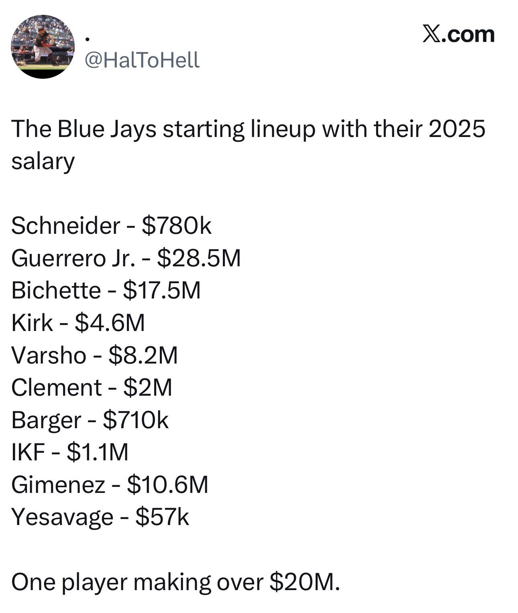Select the Bichette - $17.5M line
The height and width of the screenshot is (613, 518).
pyautogui.click(x=106, y=290)
